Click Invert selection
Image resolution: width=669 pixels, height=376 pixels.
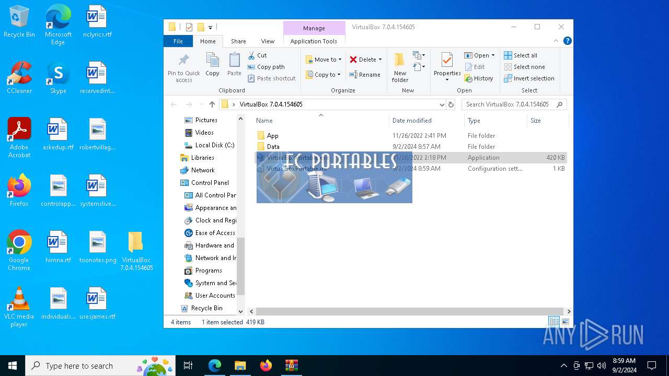pyautogui.click(x=529, y=78)
